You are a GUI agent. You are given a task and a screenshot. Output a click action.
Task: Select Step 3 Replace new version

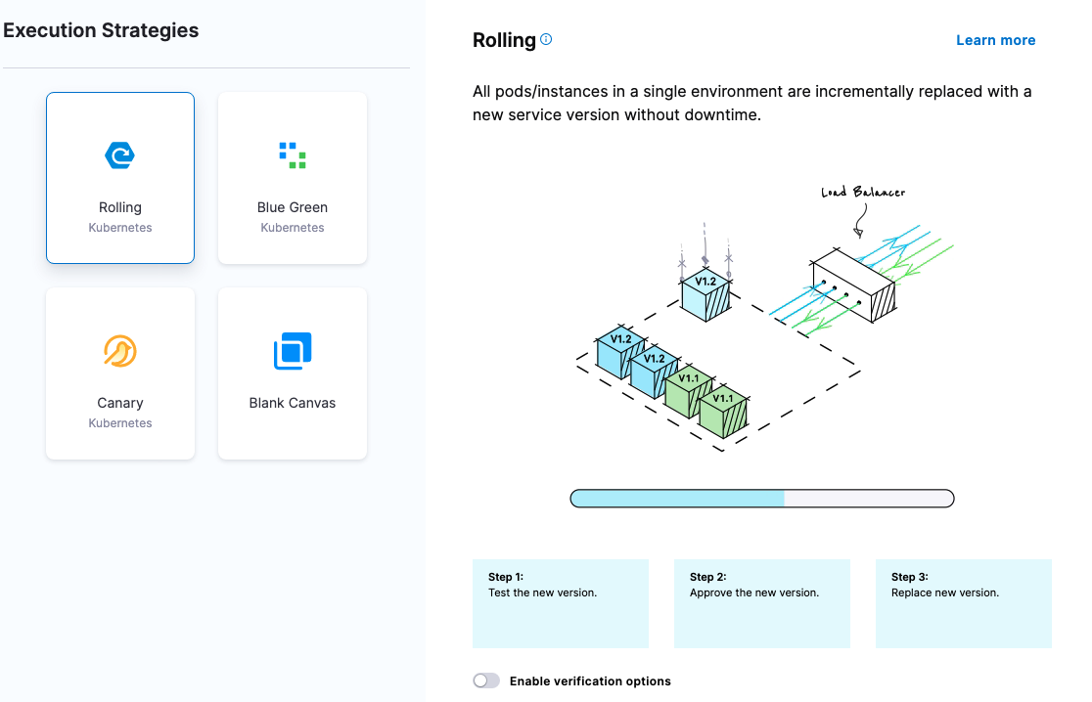pos(963,603)
